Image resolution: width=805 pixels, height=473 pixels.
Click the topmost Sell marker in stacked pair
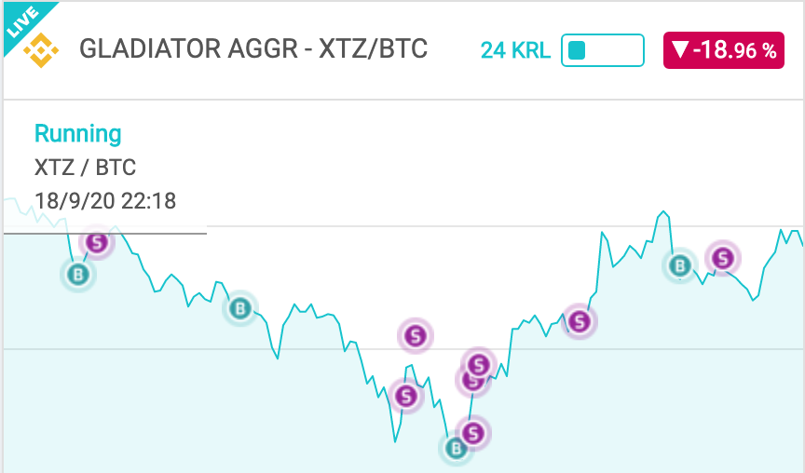(479, 365)
